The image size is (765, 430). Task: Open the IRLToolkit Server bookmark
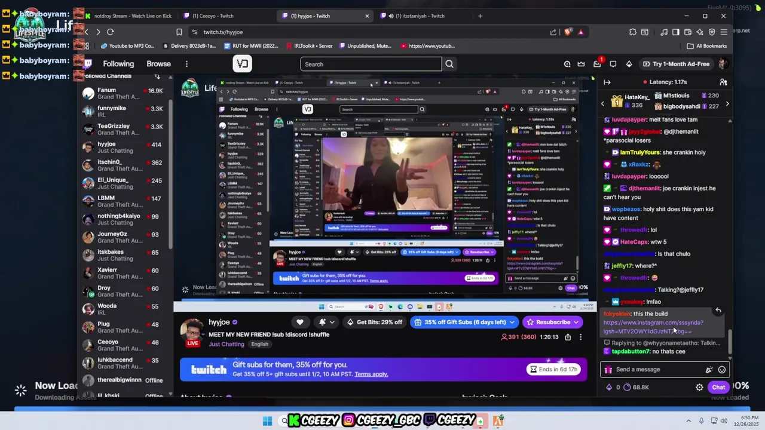click(308, 46)
